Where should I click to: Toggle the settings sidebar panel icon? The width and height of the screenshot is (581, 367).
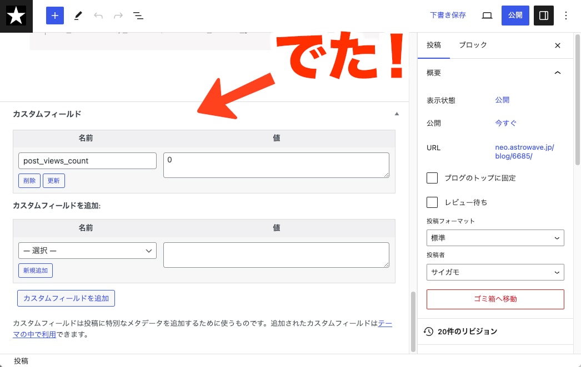tap(543, 16)
